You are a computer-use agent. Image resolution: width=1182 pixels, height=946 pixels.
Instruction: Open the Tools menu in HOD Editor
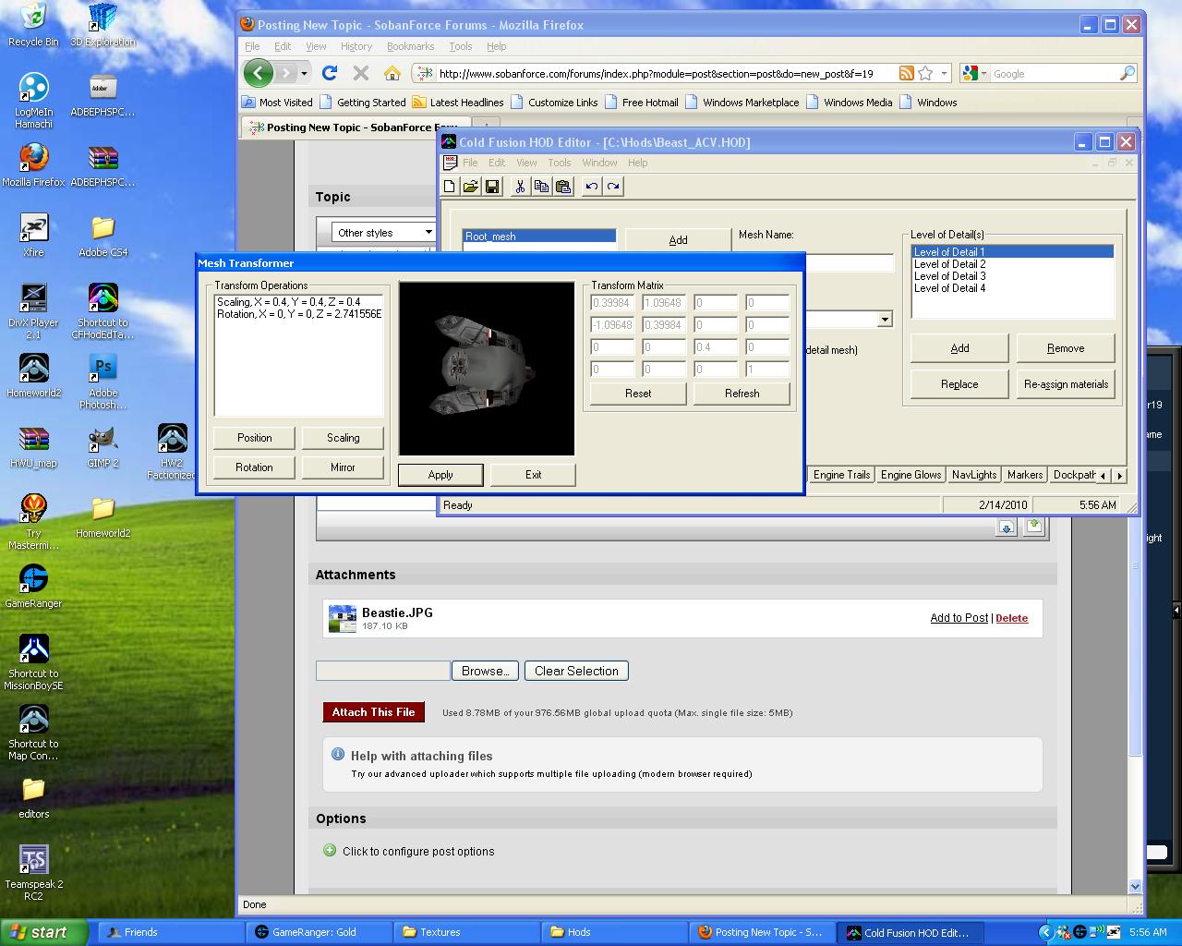point(560,163)
